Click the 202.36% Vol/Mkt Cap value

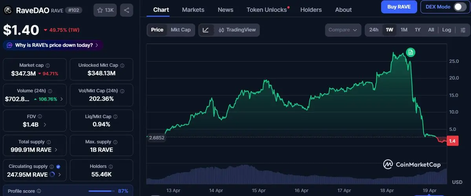pos(101,99)
